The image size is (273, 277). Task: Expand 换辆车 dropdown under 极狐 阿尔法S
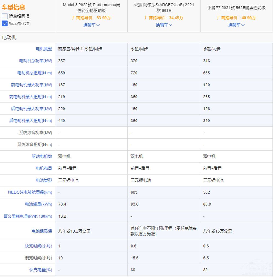(x=164, y=25)
